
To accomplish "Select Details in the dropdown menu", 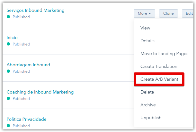I will point(147,41).
